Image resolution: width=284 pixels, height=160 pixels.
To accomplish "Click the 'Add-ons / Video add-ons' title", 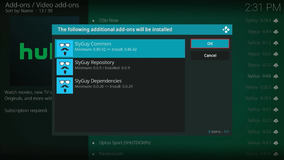I will click(x=42, y=5).
